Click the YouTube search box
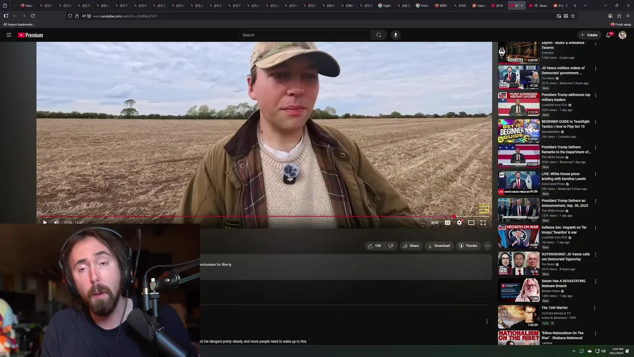Image resolution: width=634 pixels, height=357 pixels. [305, 35]
